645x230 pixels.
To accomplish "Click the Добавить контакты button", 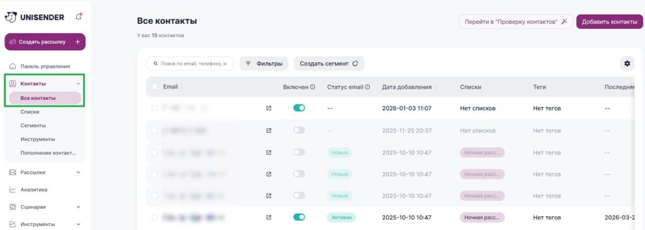I will coord(609,22).
